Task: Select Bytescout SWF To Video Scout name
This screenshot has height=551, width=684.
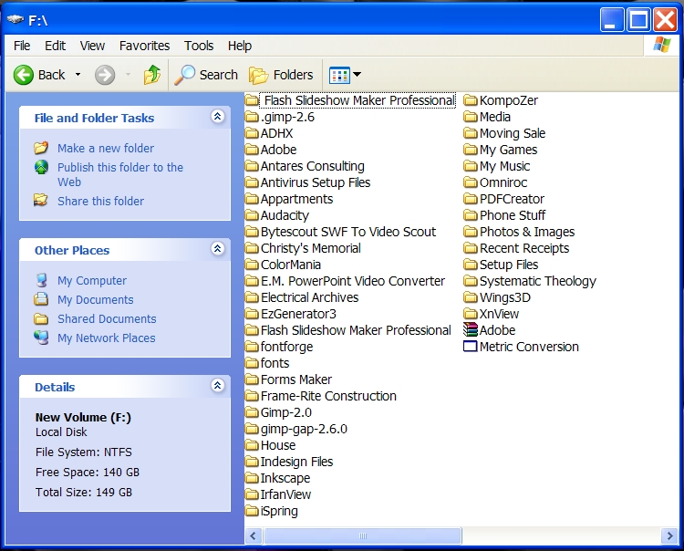Action: [x=348, y=232]
